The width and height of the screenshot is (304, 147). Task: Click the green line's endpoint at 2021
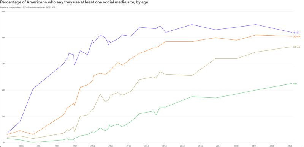[x=291, y=83]
